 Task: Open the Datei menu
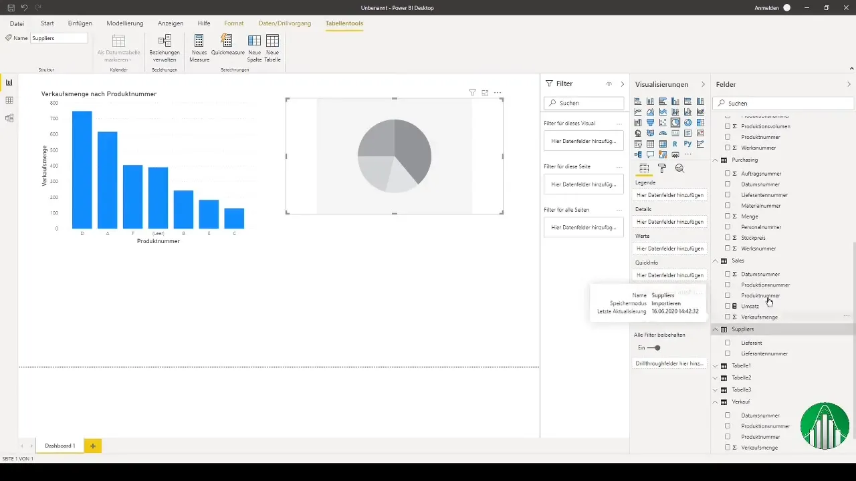coord(17,23)
